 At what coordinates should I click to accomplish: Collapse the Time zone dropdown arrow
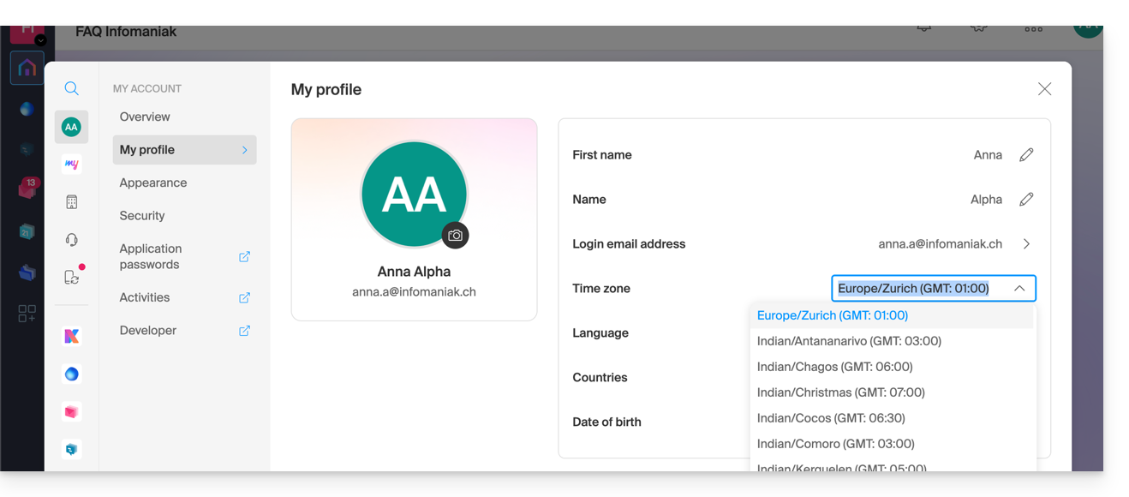pyautogui.click(x=1019, y=289)
